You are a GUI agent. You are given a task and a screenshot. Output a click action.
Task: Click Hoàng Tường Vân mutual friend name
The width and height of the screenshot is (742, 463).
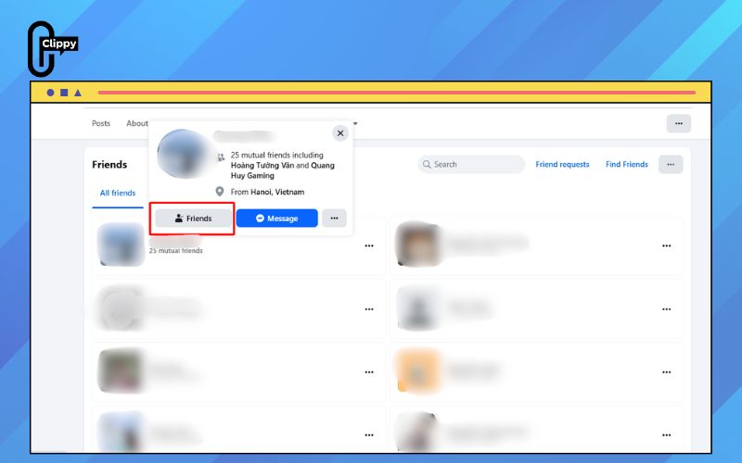pyautogui.click(x=262, y=166)
